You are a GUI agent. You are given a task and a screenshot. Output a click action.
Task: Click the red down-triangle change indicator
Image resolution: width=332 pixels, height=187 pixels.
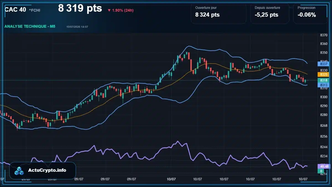[x=109, y=11]
